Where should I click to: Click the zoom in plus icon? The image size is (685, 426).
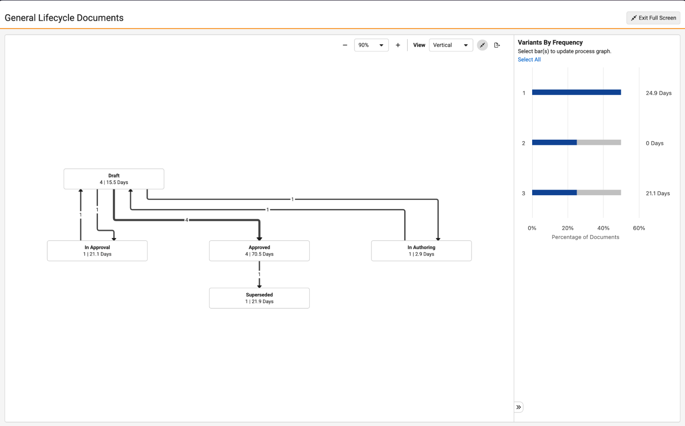pos(398,45)
